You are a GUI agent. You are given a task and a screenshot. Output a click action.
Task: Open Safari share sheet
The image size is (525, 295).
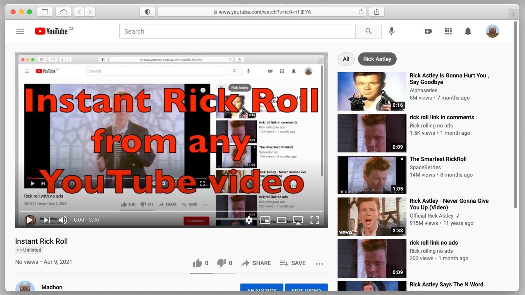tap(377, 12)
